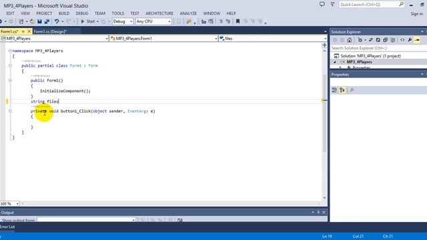Viewport: 427px width, 240px height.
Task: Click the Comment Out Lines icon
Action: coord(221,21)
